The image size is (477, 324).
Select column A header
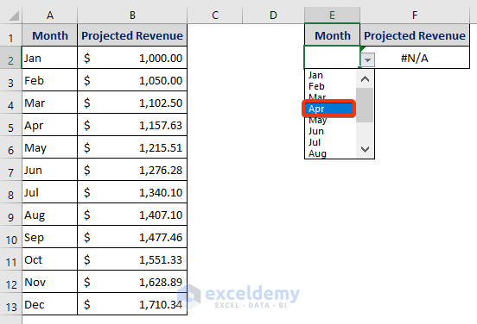coord(50,16)
